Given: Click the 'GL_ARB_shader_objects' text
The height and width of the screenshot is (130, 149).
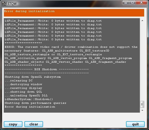Looking at the screenshot, I should click(24, 62).
